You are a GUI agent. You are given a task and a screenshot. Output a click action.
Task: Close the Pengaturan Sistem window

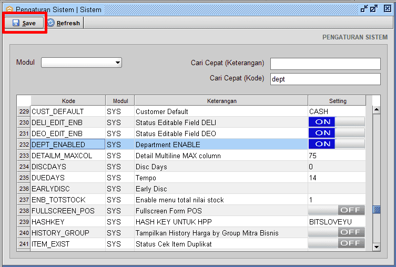388,8
